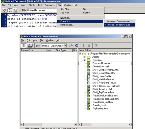Click the CompassHome.html file icon
This screenshot has width=145, height=129.
click(89, 63)
